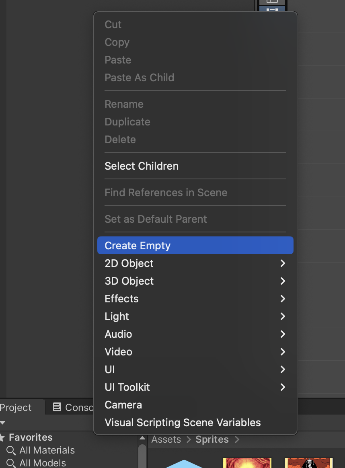
Task: Expand the Audio submenu arrow
Action: (283, 334)
